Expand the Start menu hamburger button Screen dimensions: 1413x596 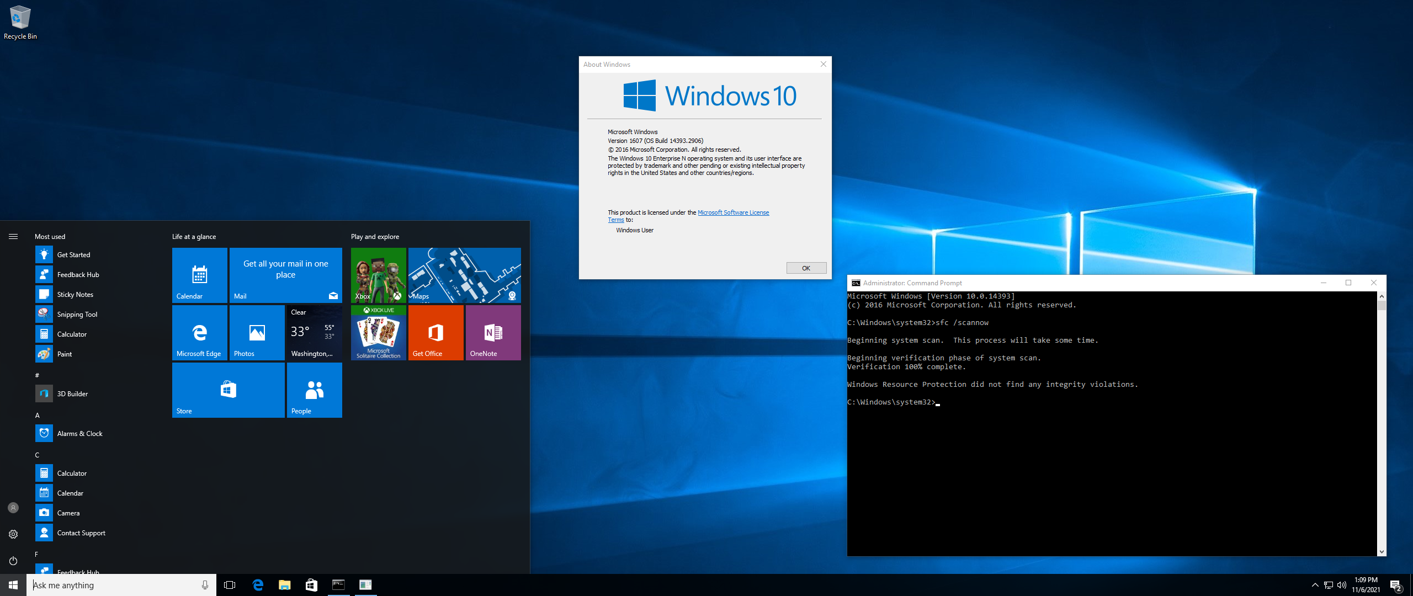(x=13, y=236)
